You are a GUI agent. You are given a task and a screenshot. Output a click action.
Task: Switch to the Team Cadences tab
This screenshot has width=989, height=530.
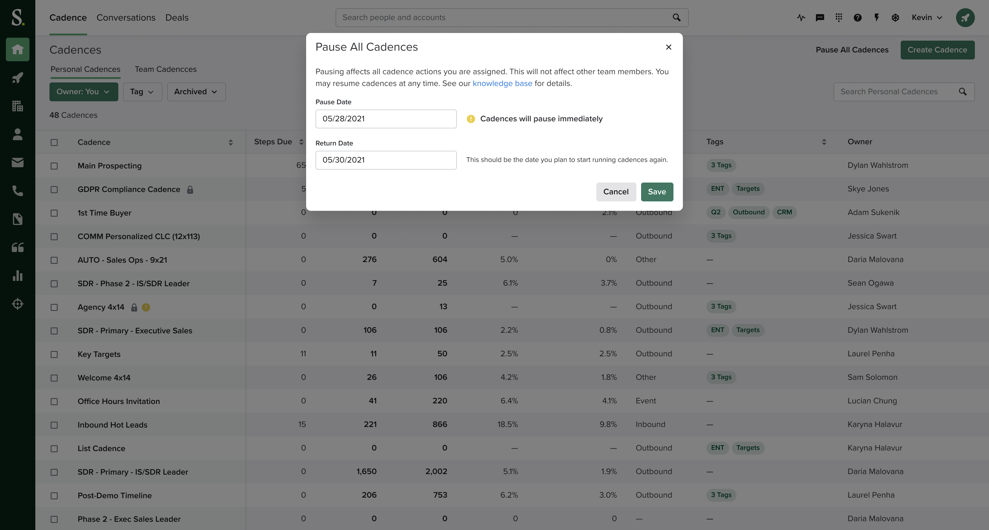pyautogui.click(x=165, y=69)
